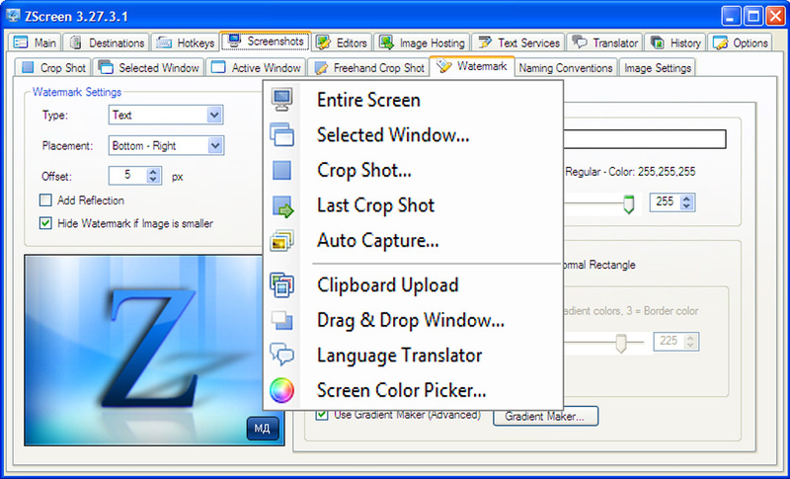Screen dimensions: 790x479
Task: Switch to the History tab
Action: pyautogui.click(x=675, y=42)
